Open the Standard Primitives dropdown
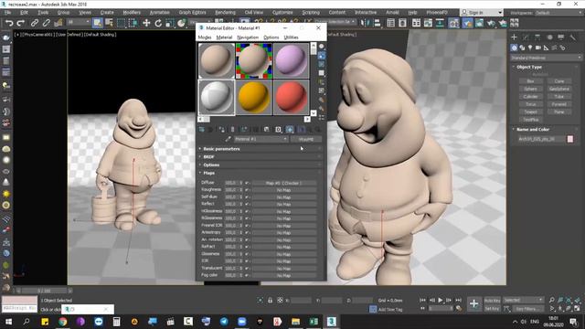585x329 pixels. point(547,58)
